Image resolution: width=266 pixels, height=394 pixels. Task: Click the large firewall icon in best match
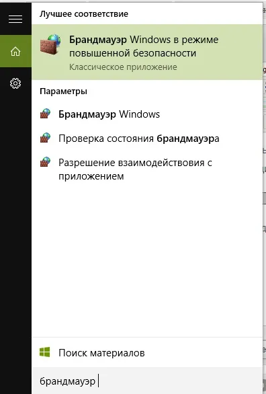tap(50, 45)
